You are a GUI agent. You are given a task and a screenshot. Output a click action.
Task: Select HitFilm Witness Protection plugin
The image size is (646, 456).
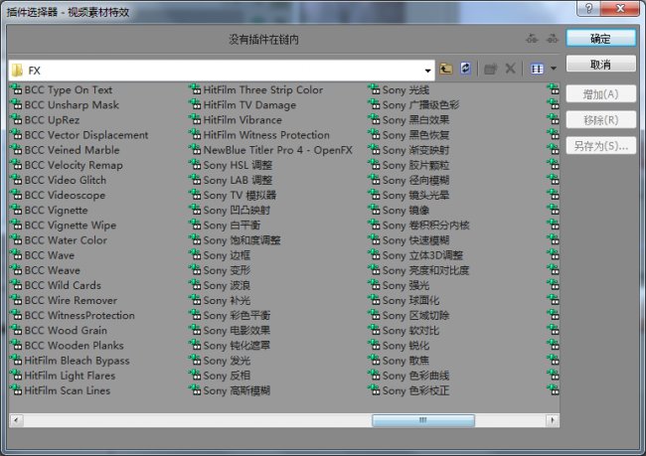pos(259,135)
